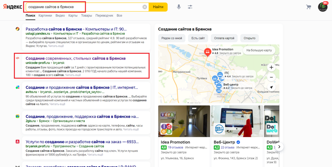This screenshot has width=332, height=167.
Task: Open the Товары tab
Action: pos(86,16)
